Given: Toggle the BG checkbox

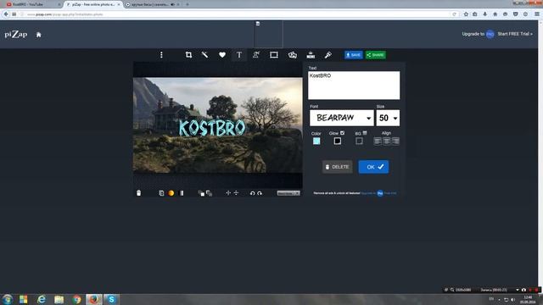Looking at the screenshot, I should click(x=365, y=133).
